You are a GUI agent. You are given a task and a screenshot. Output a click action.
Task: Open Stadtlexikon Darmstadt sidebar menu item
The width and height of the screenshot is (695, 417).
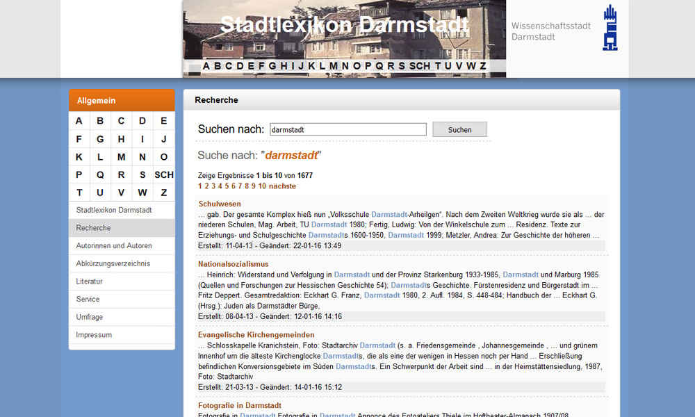point(114,210)
